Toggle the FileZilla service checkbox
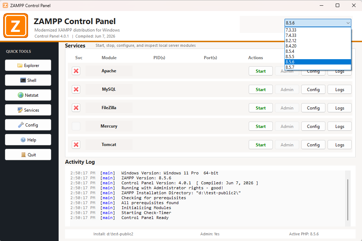Screen dimensions: 362x241 (76, 108)
